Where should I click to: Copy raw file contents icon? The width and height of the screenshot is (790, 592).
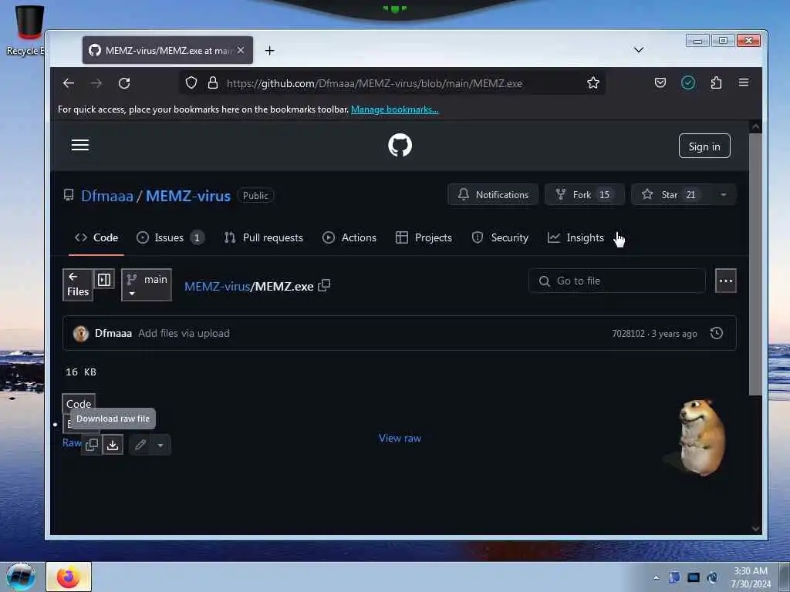[x=92, y=445]
